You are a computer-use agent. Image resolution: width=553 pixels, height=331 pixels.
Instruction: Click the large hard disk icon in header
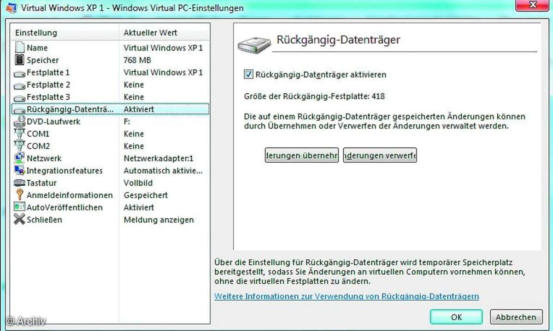[253, 45]
